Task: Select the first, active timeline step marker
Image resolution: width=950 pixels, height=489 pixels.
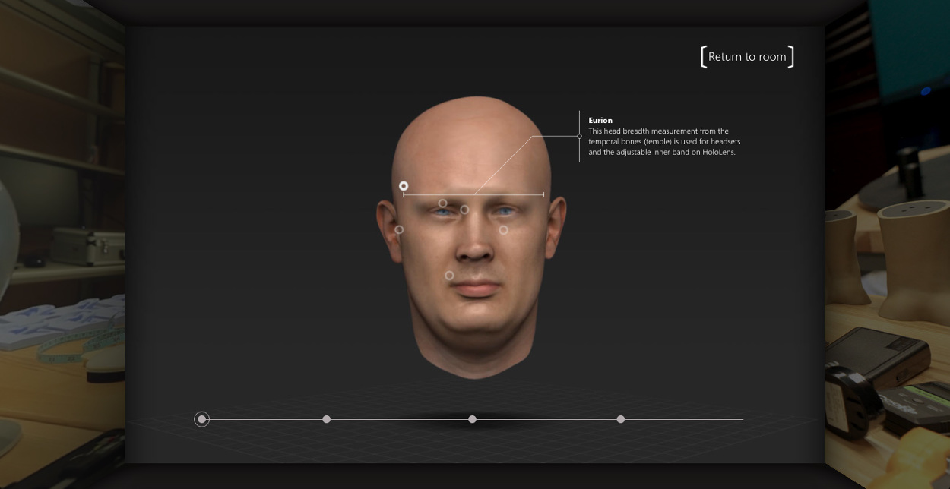Action: coord(201,419)
